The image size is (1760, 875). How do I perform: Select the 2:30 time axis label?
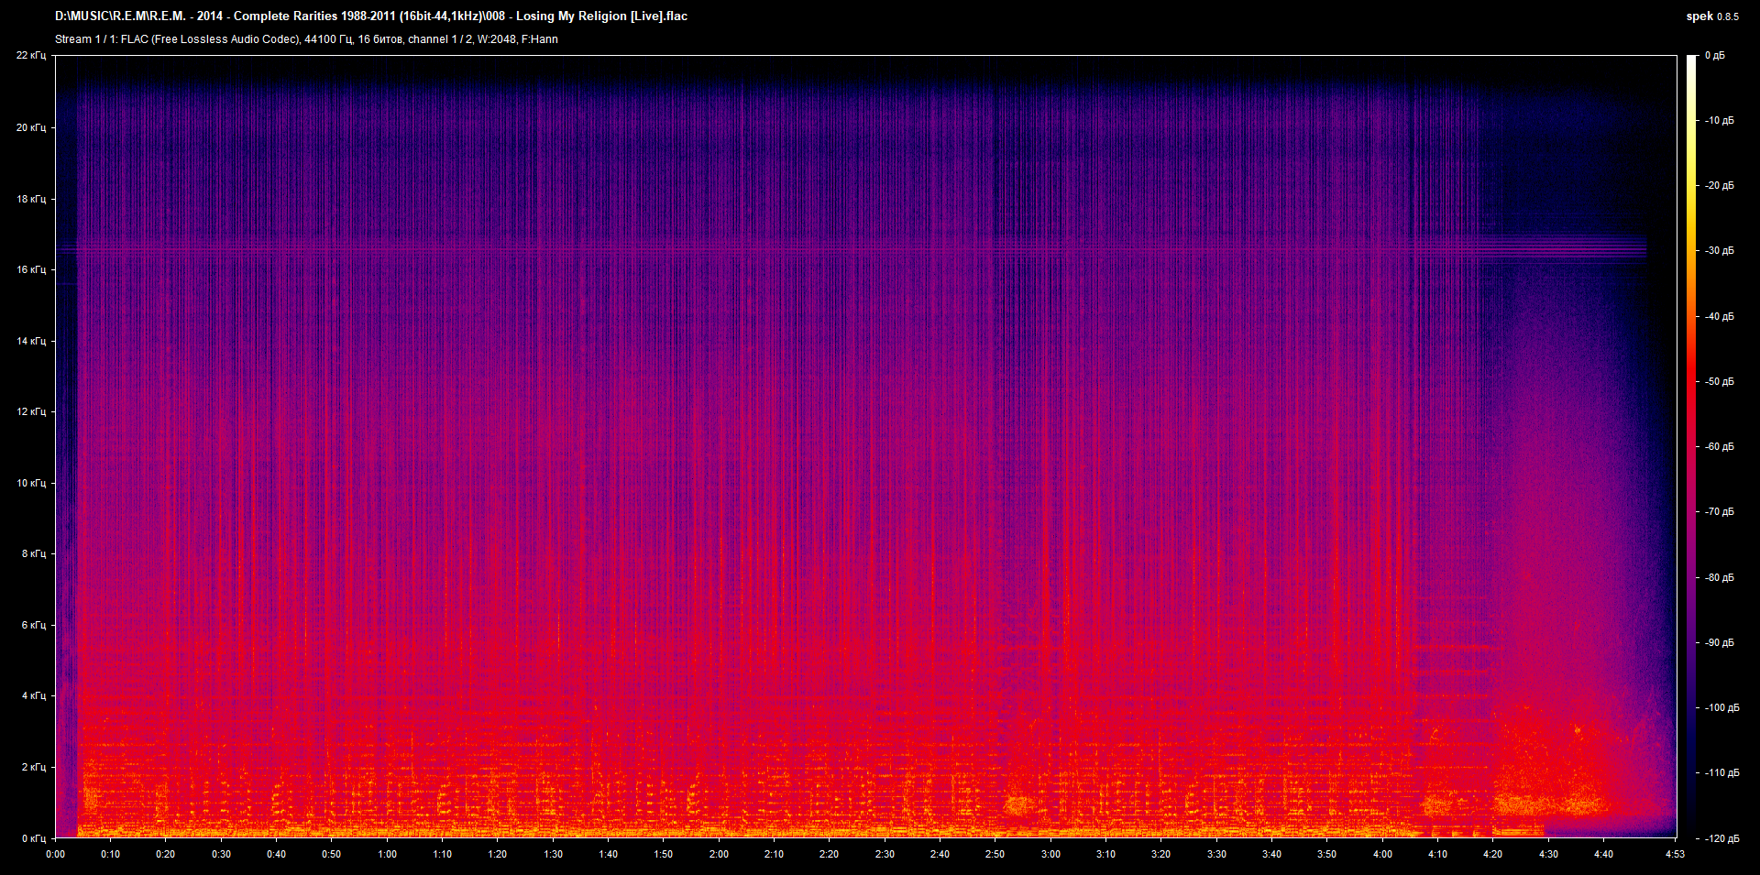884,854
